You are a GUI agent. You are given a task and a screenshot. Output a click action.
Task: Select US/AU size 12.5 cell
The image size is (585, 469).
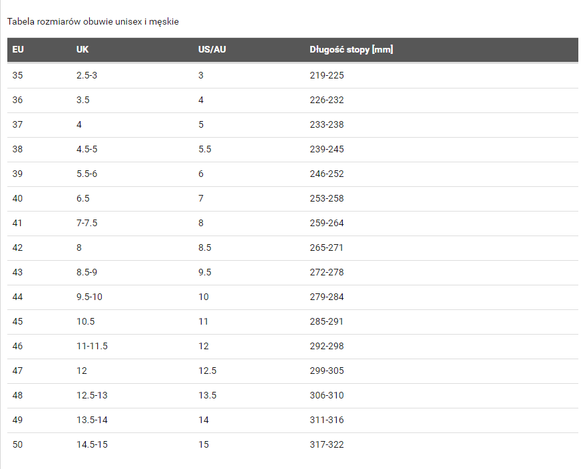(208, 371)
